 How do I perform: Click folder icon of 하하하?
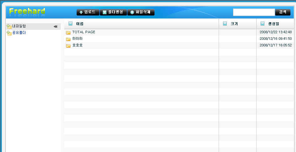[x=68, y=39]
